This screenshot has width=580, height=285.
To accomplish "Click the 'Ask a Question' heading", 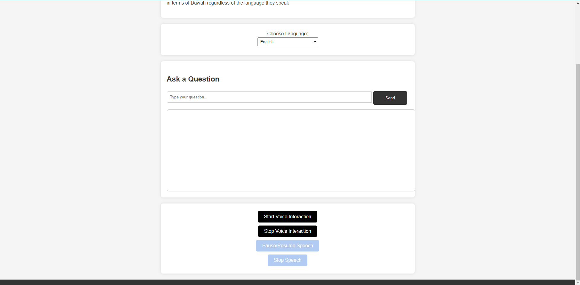I will [x=193, y=79].
